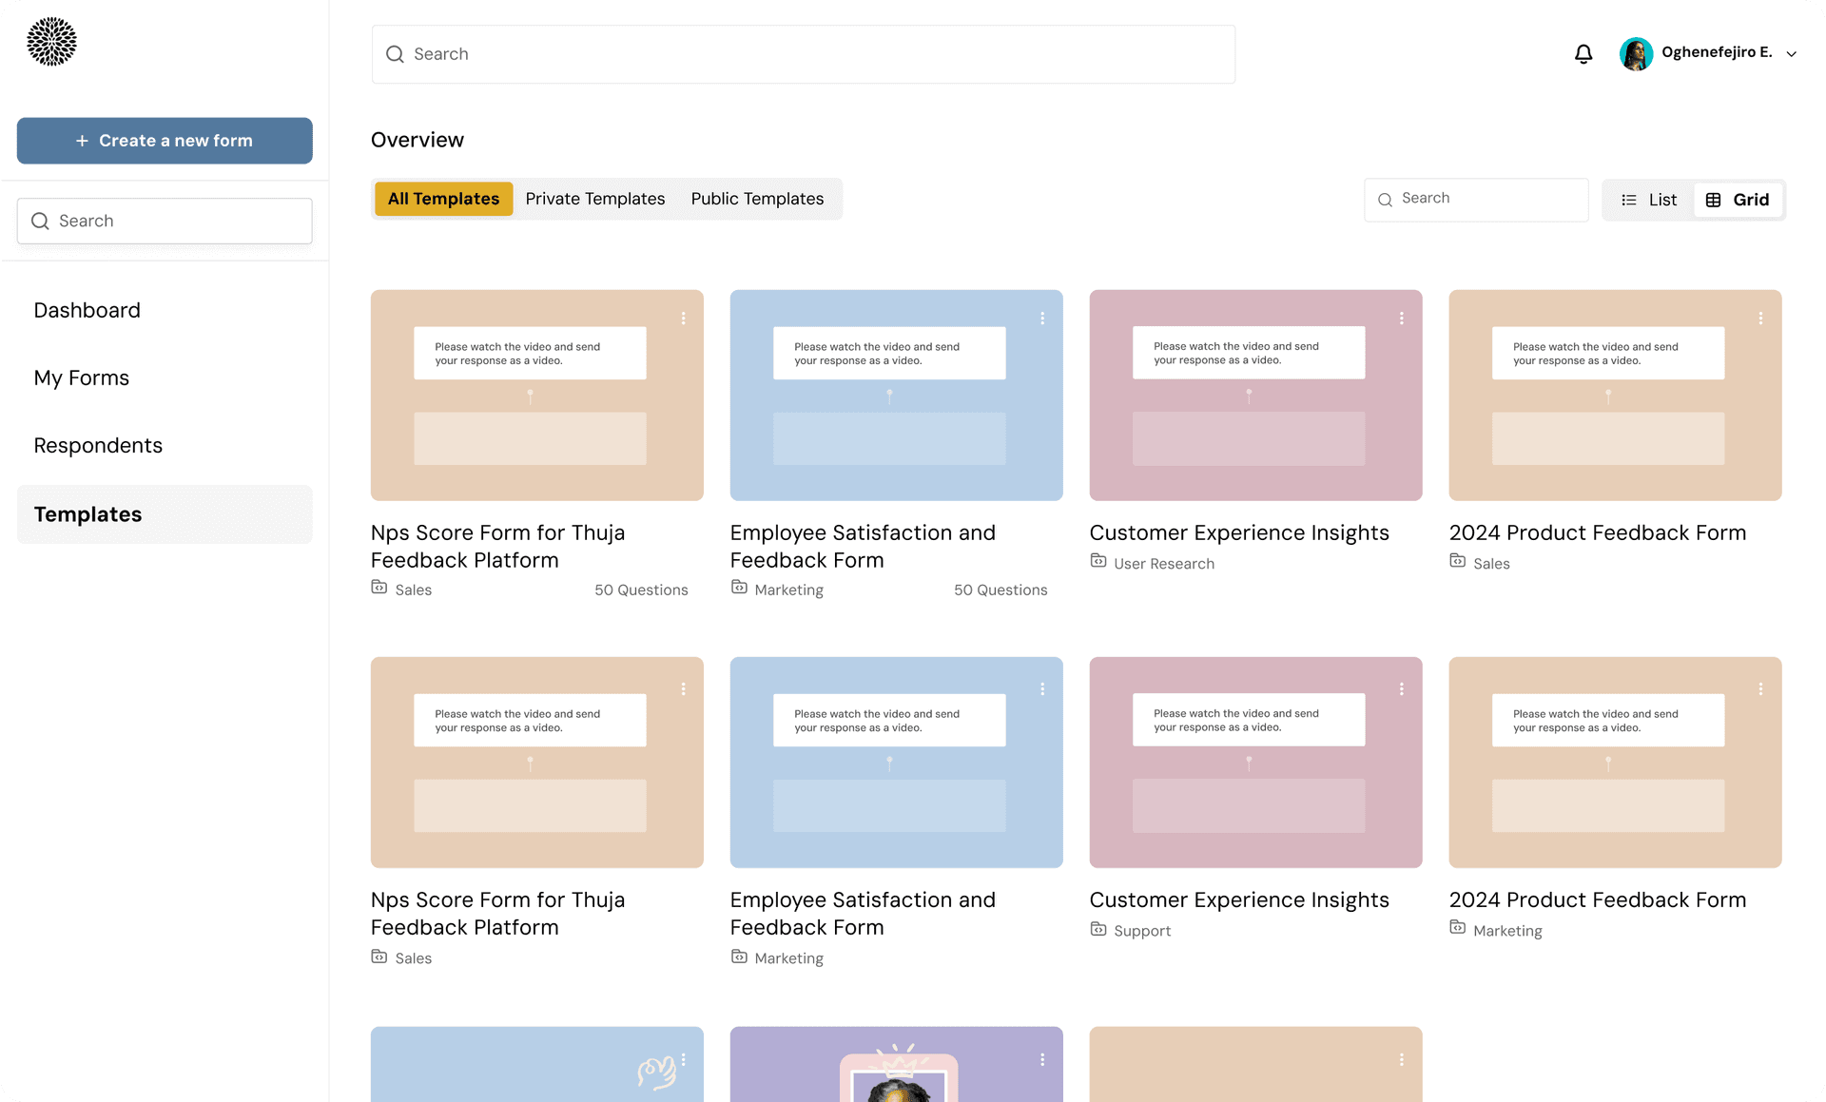Click first 'Nps Score Form for Thuja Feedback Platform' title

[x=498, y=547]
